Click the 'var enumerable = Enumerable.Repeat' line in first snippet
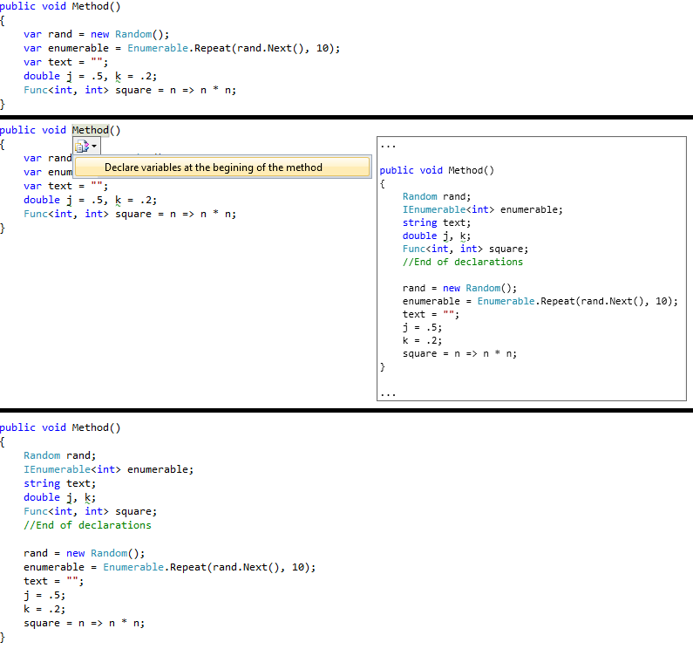 pos(181,48)
